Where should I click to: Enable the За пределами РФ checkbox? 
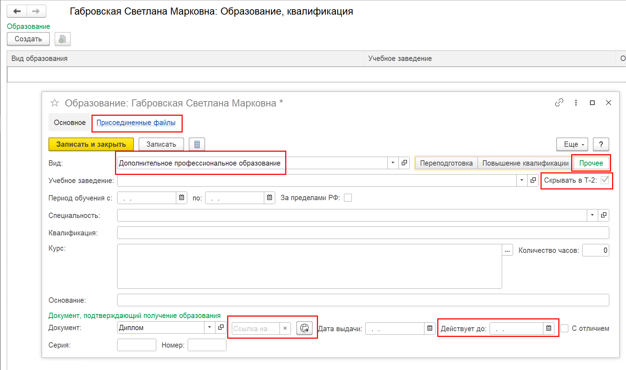(x=348, y=198)
